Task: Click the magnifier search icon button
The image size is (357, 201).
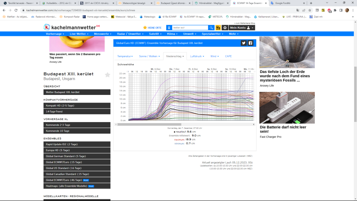Action: 211,28
